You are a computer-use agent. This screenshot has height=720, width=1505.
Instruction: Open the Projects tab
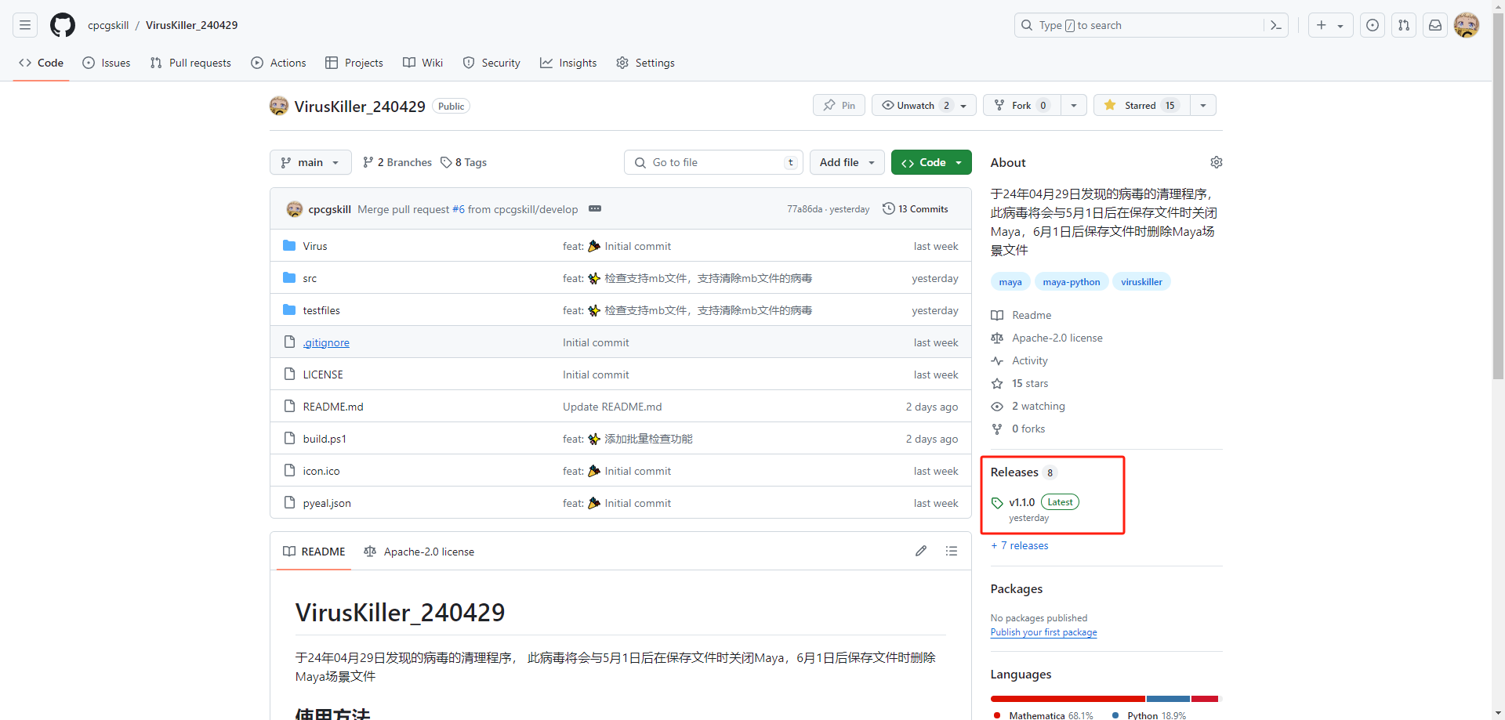click(354, 63)
